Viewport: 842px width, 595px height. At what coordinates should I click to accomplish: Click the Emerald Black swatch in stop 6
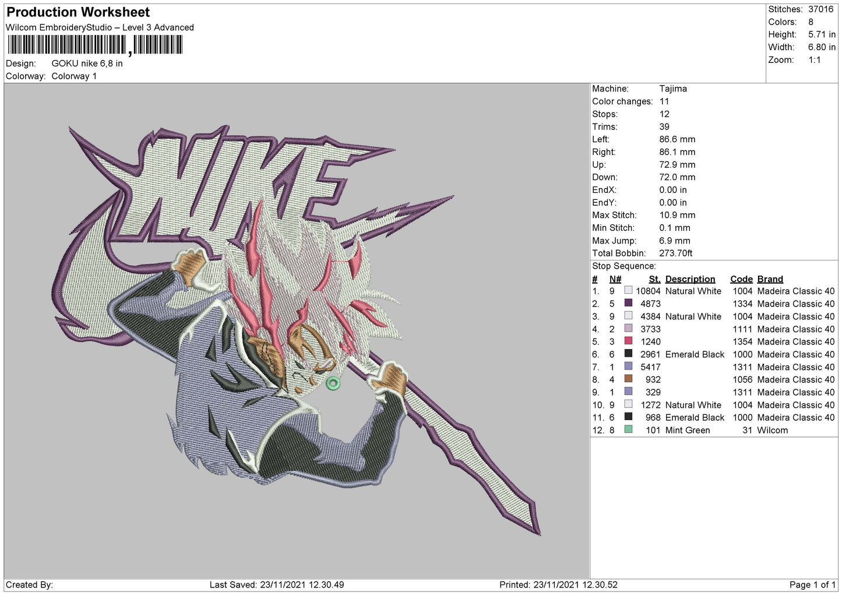[628, 354]
